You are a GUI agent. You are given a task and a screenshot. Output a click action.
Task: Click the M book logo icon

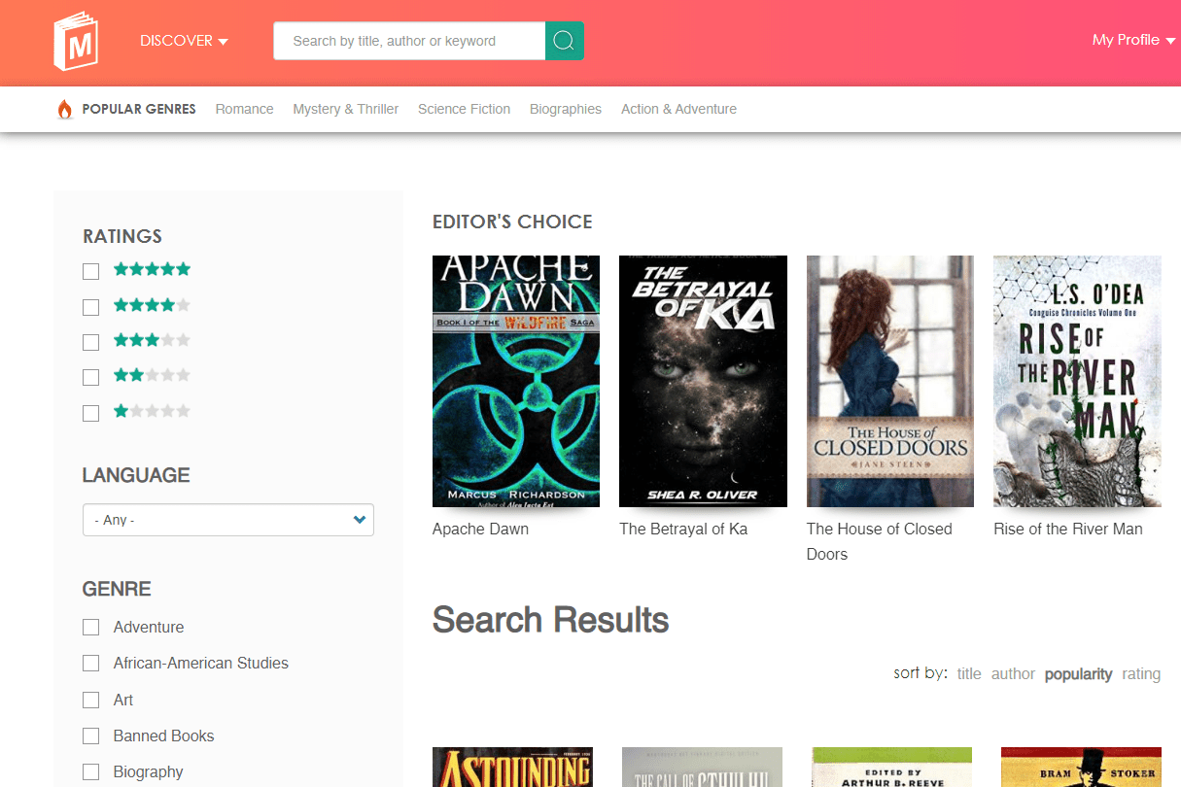pos(76,39)
